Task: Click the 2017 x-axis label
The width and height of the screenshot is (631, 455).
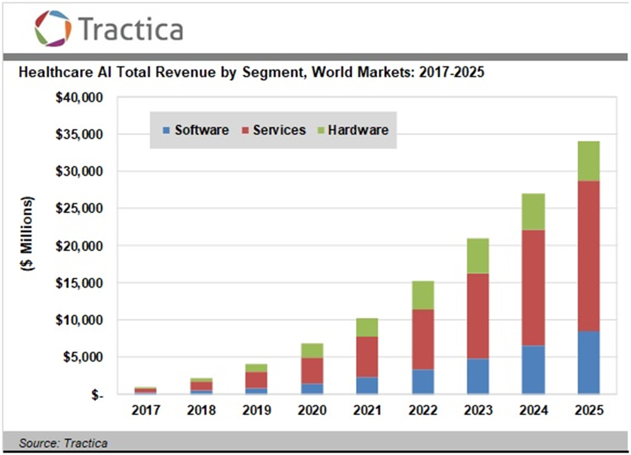Action: coord(146,410)
